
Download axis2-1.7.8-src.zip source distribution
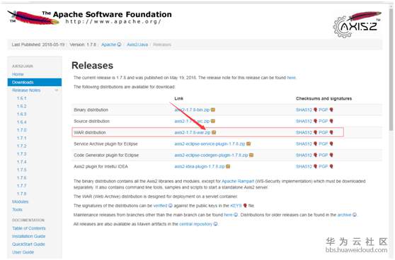(192, 122)
